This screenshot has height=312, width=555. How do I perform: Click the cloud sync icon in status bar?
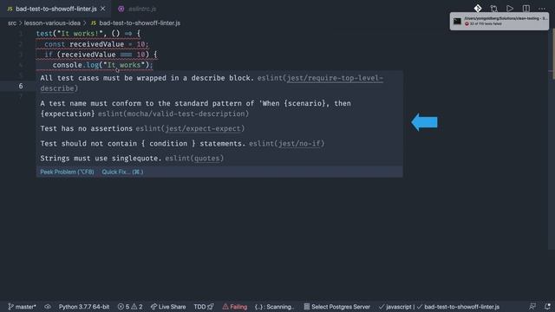tap(48, 307)
